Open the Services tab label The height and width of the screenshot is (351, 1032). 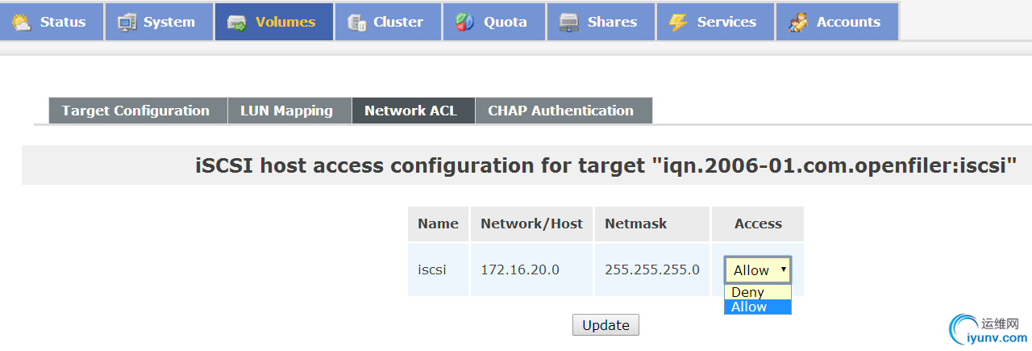726,22
